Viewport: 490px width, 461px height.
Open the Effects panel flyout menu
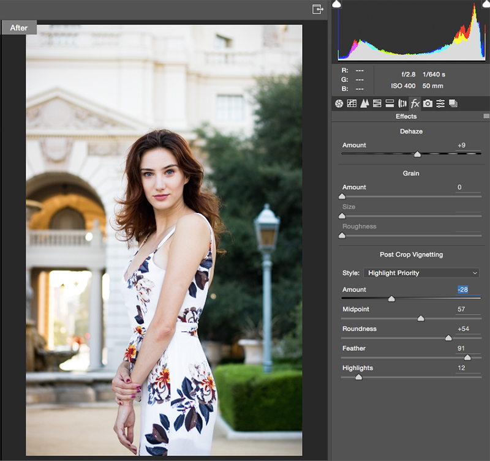tap(486, 116)
